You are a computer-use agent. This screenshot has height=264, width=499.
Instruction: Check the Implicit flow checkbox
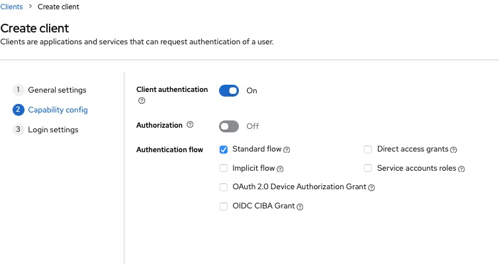point(224,168)
